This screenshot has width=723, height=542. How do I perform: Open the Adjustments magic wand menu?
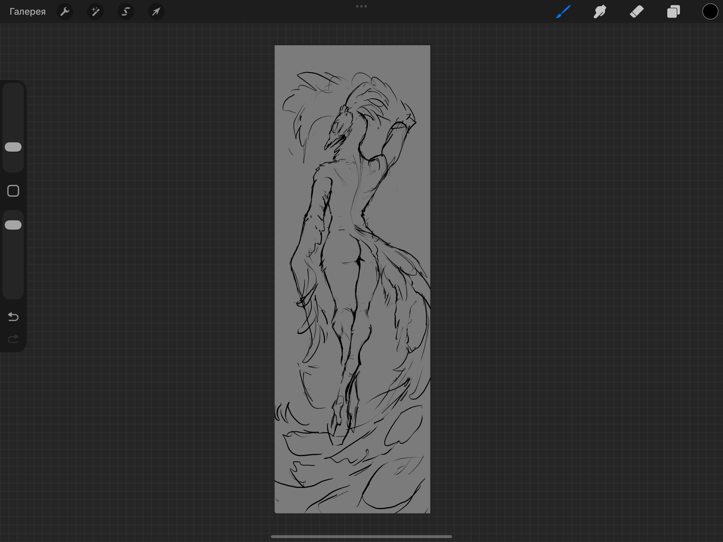pyautogui.click(x=95, y=12)
